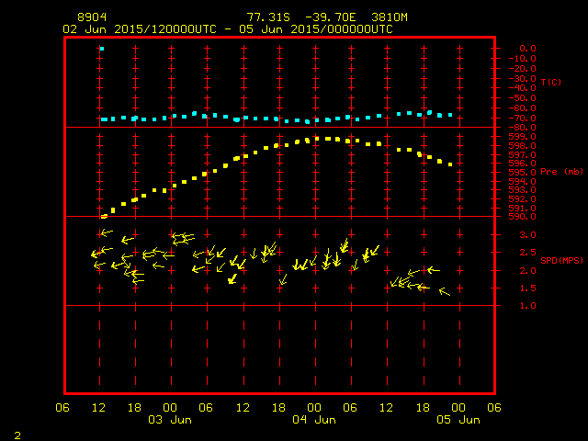Click the "Pre (mb)" pressure axis label
Viewport: 588px width, 441px height.
tap(561, 172)
